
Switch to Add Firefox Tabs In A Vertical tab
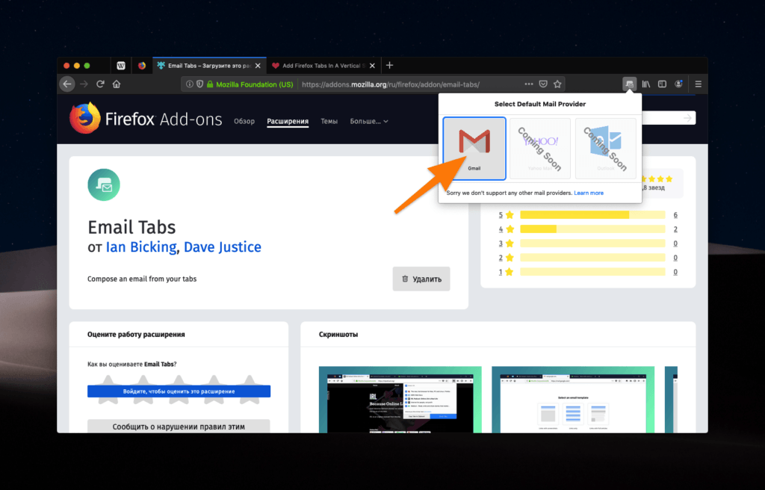click(x=322, y=66)
